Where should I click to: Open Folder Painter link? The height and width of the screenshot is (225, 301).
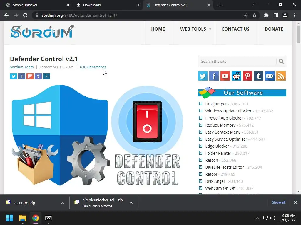pos(218,153)
